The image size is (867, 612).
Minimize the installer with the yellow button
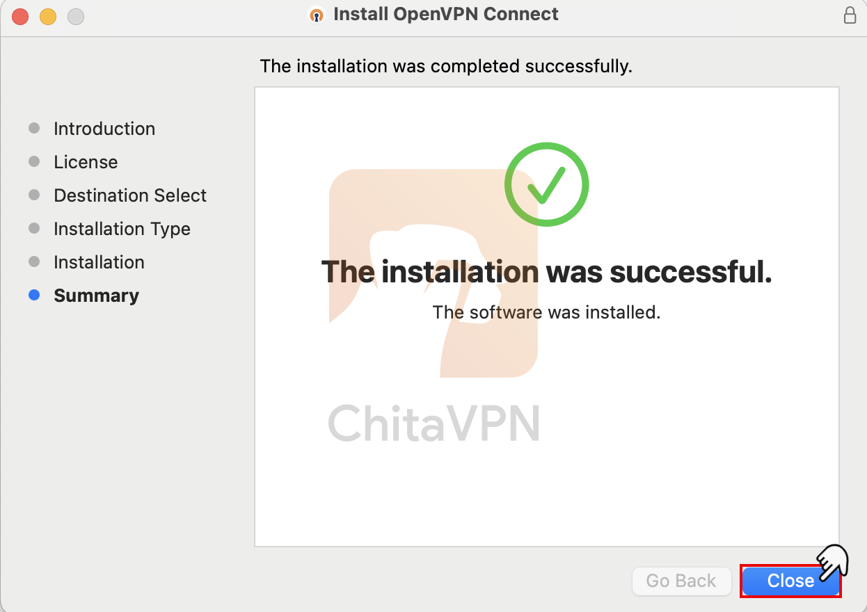[48, 17]
